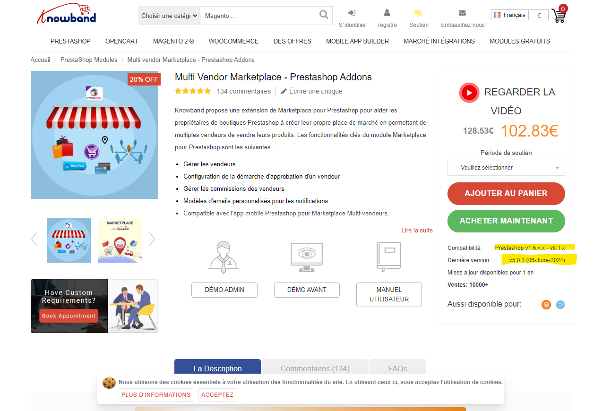Click the Knowband logo
Viewport: 611px width, 411px height.
tap(67, 14)
